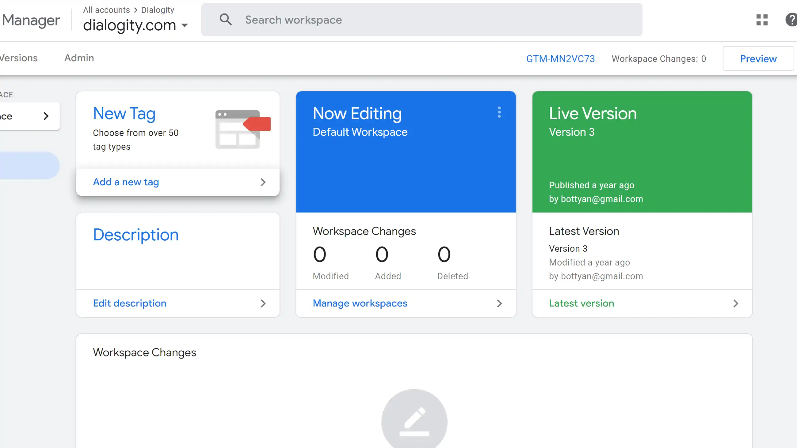Image resolution: width=797 pixels, height=448 pixels.
Task: Open Now Editing three-dot menu
Action: click(x=499, y=112)
